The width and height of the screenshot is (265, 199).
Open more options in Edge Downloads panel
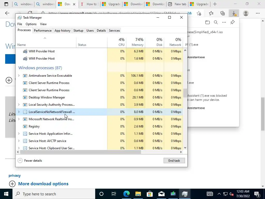point(224,22)
